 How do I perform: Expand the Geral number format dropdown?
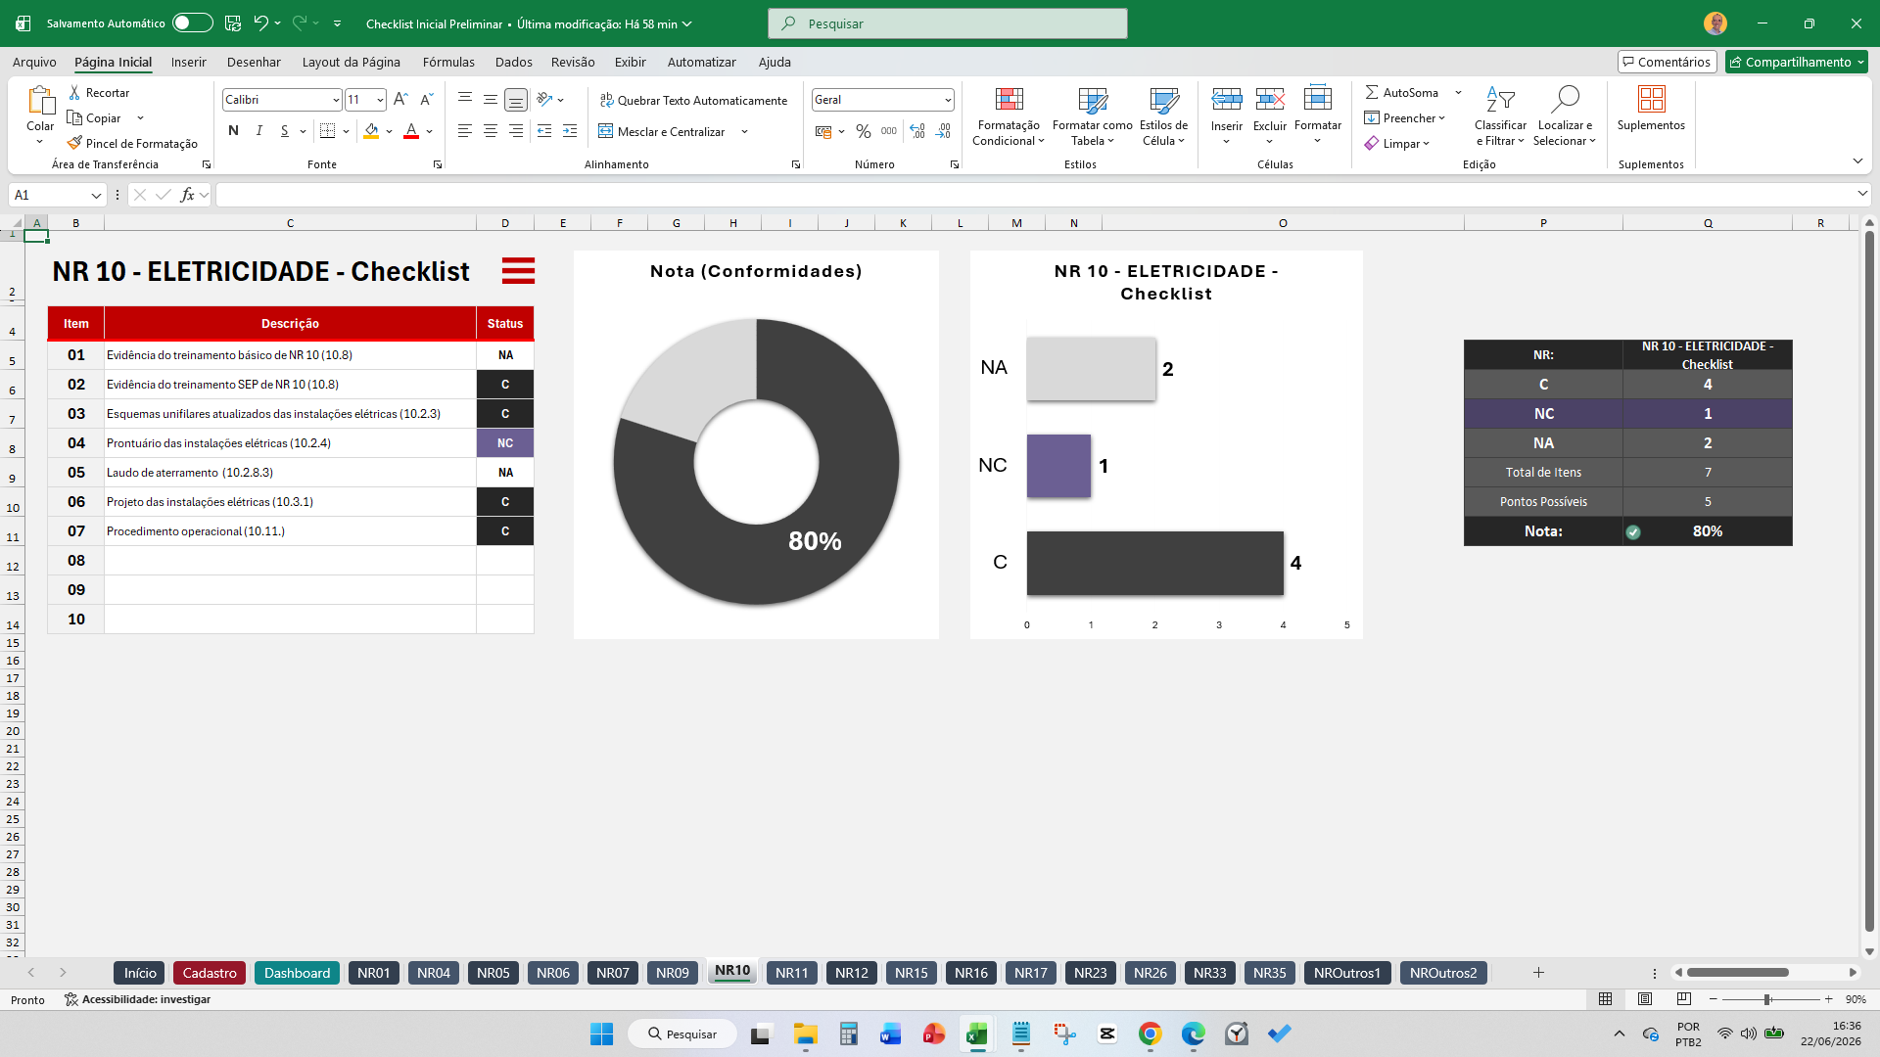(x=948, y=100)
